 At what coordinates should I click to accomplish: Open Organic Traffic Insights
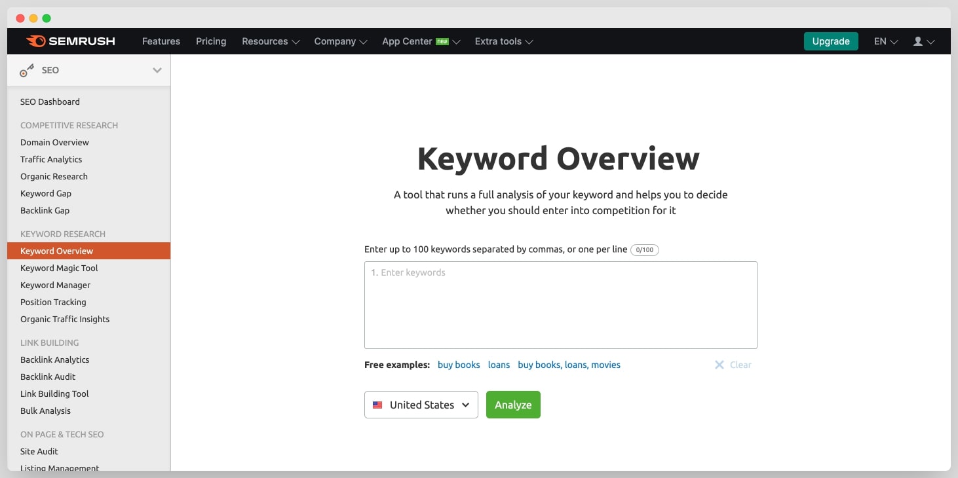pyautogui.click(x=65, y=319)
